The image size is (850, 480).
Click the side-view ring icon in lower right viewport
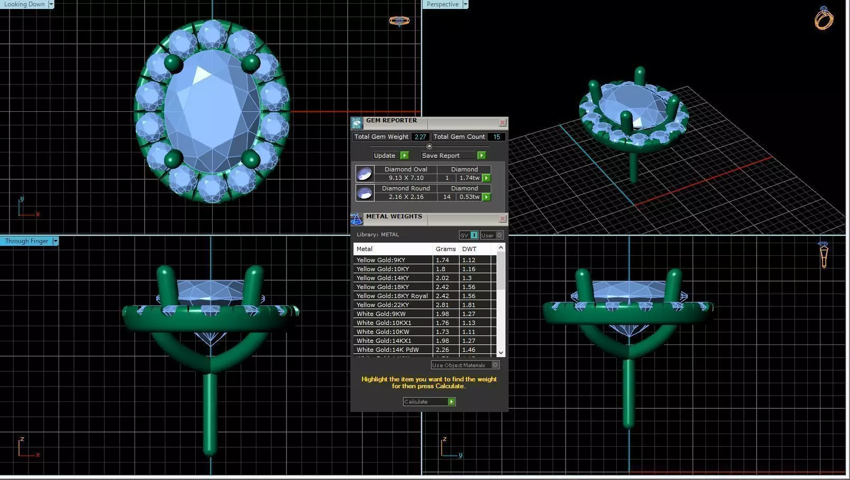[824, 255]
